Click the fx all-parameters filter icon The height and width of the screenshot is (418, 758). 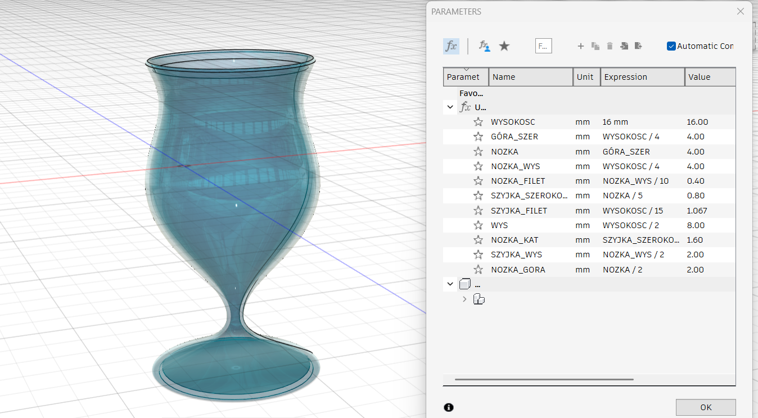(451, 46)
